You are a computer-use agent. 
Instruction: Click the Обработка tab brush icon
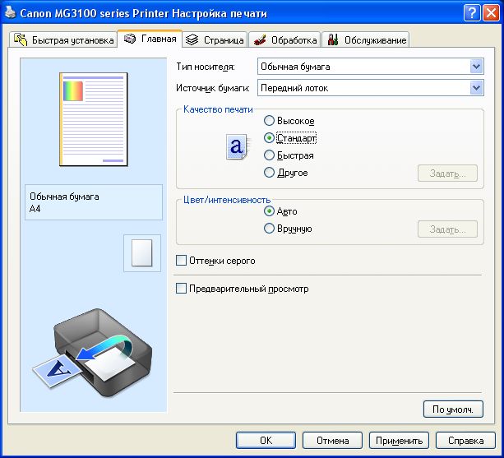coord(260,39)
